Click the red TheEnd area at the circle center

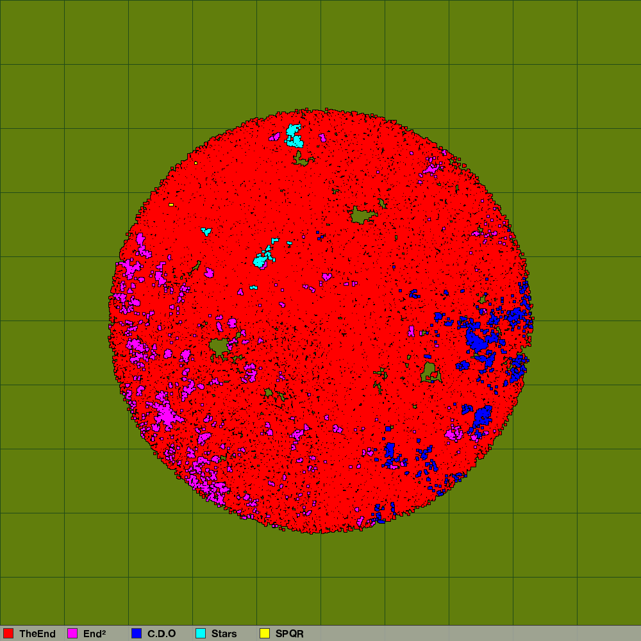(320, 320)
